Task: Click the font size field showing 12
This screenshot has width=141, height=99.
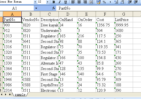Action: (x=42, y=2)
